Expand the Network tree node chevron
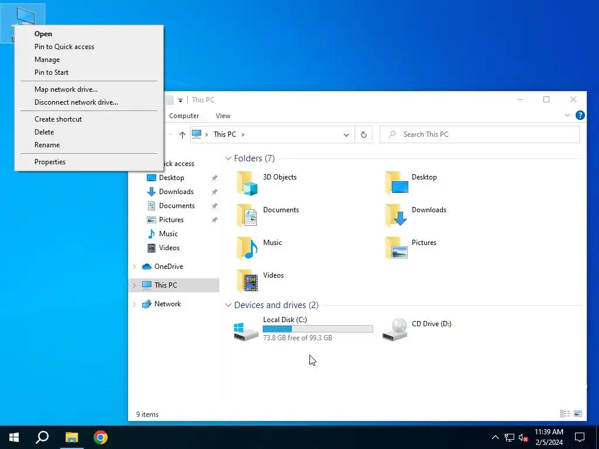Viewport: 599px width, 449px height. point(134,304)
